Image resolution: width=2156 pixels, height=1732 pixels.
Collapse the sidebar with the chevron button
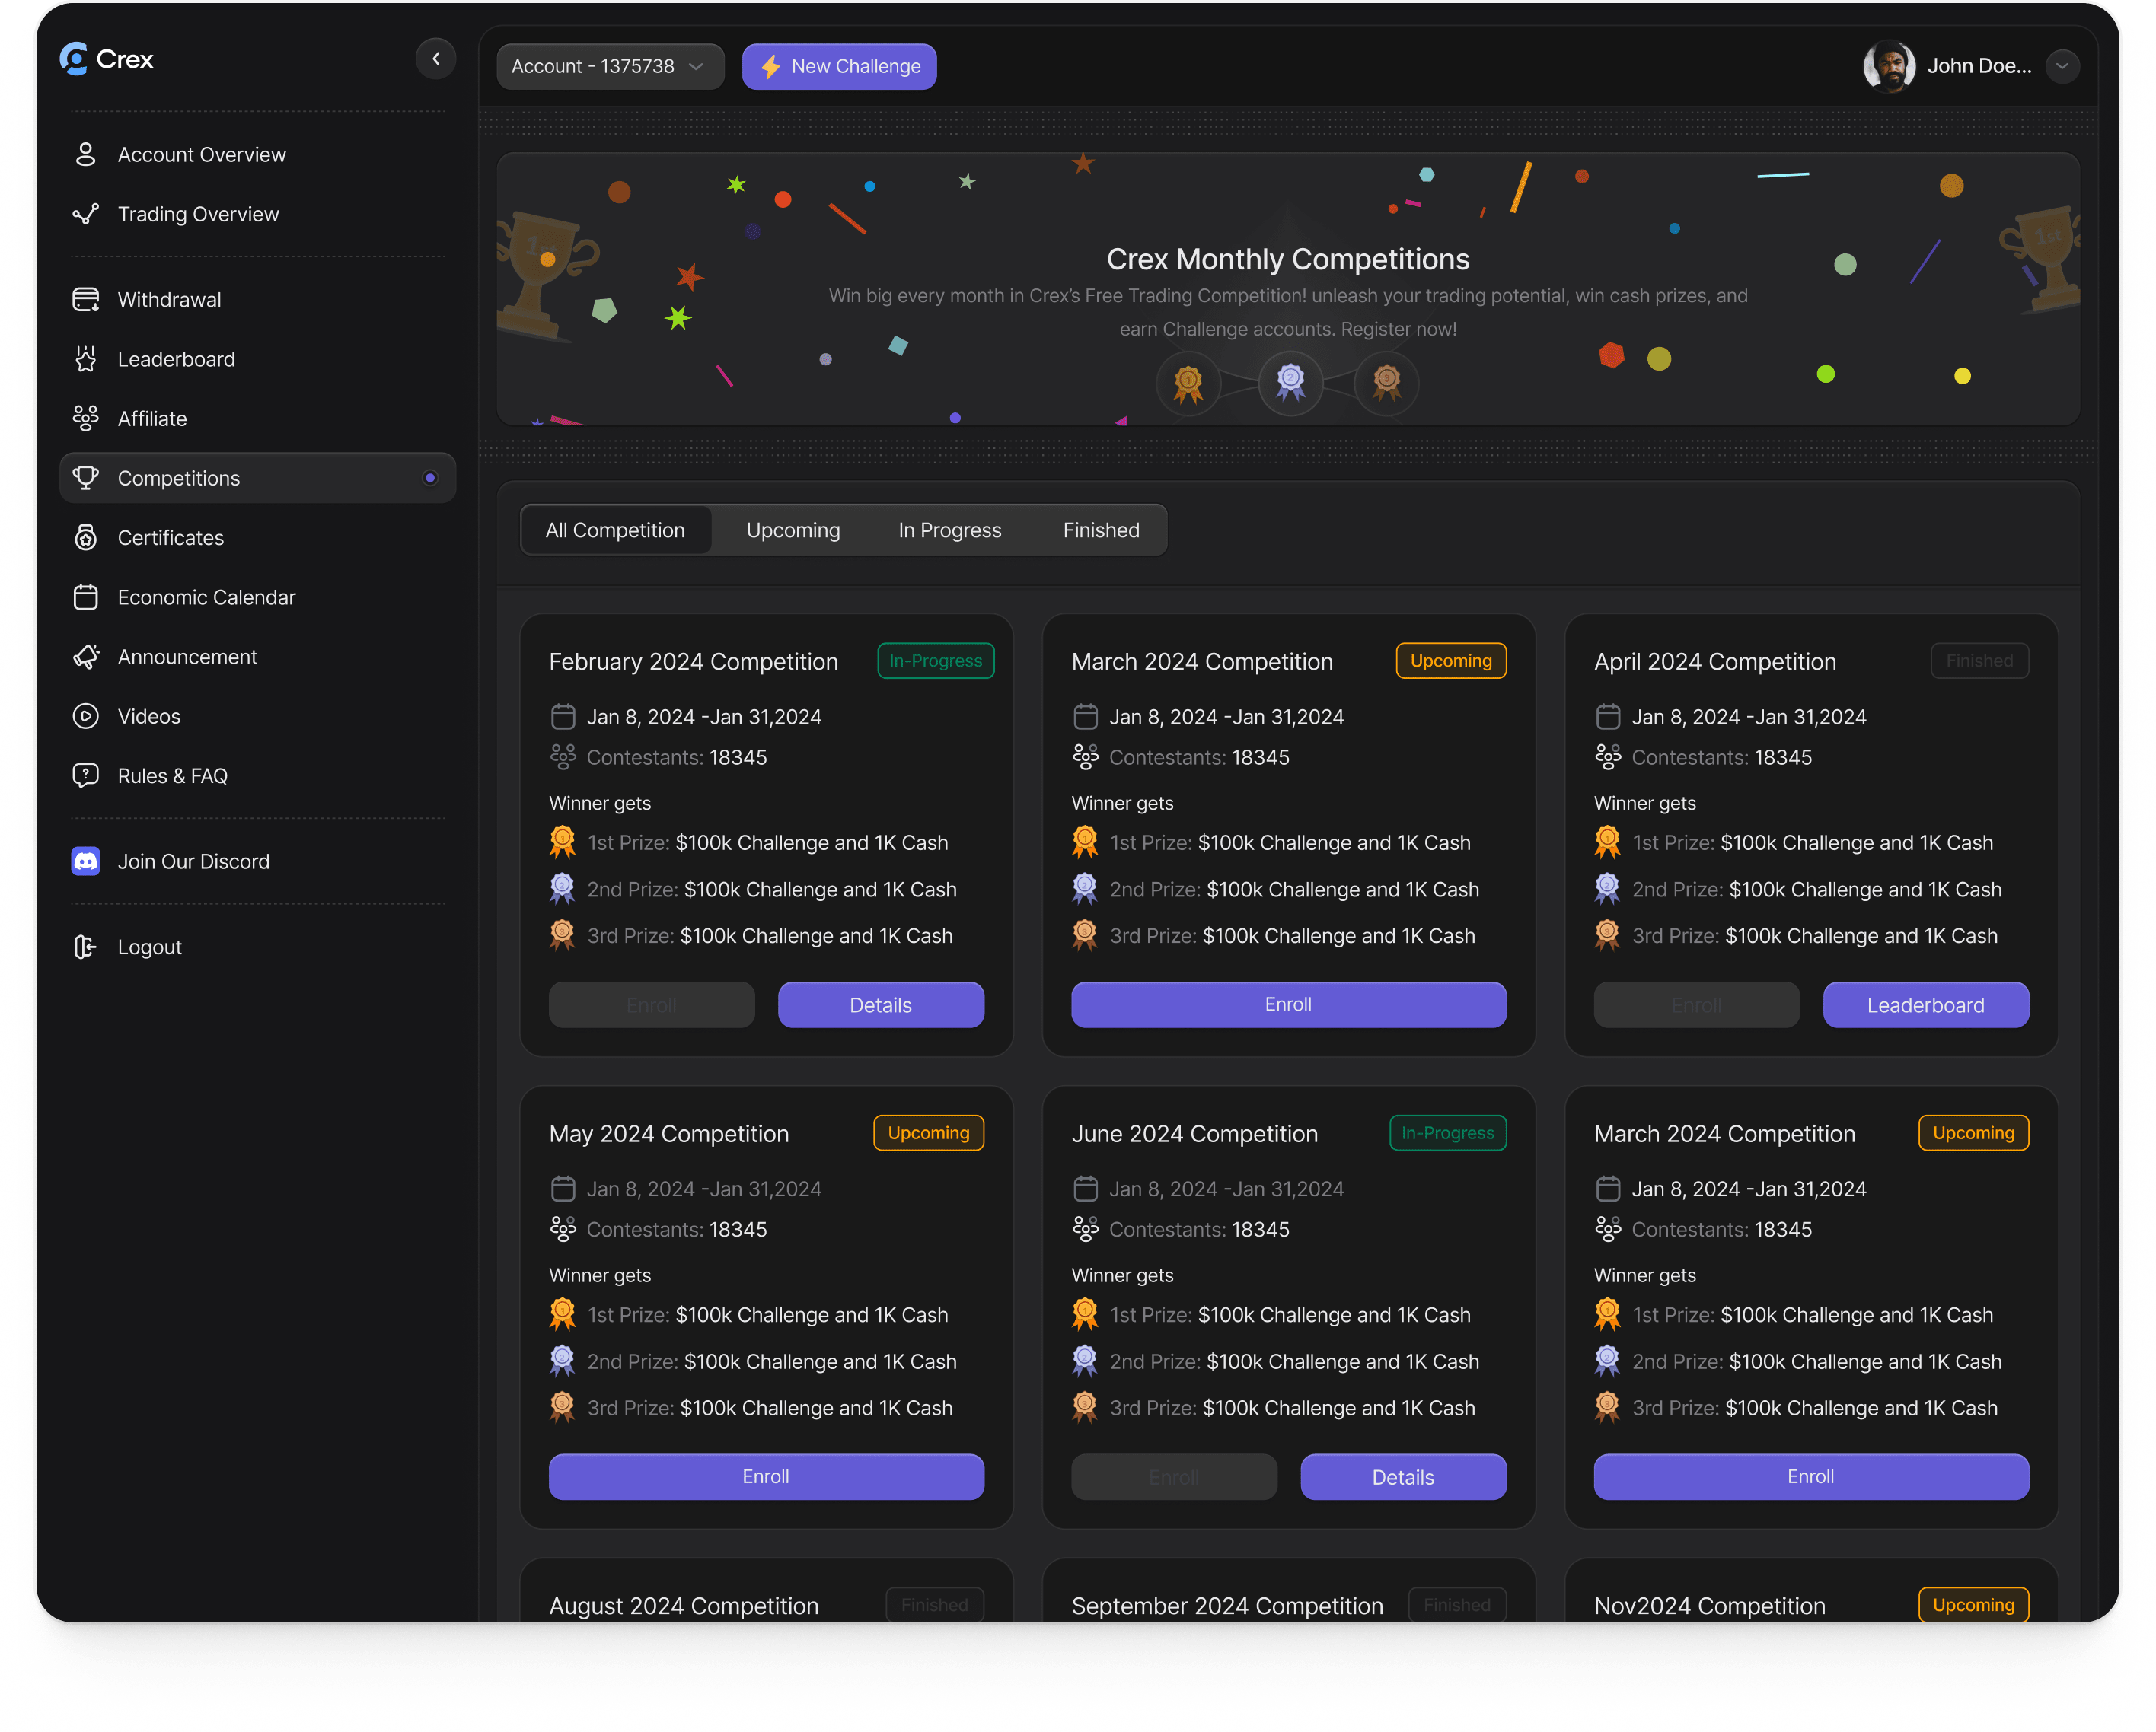point(436,59)
